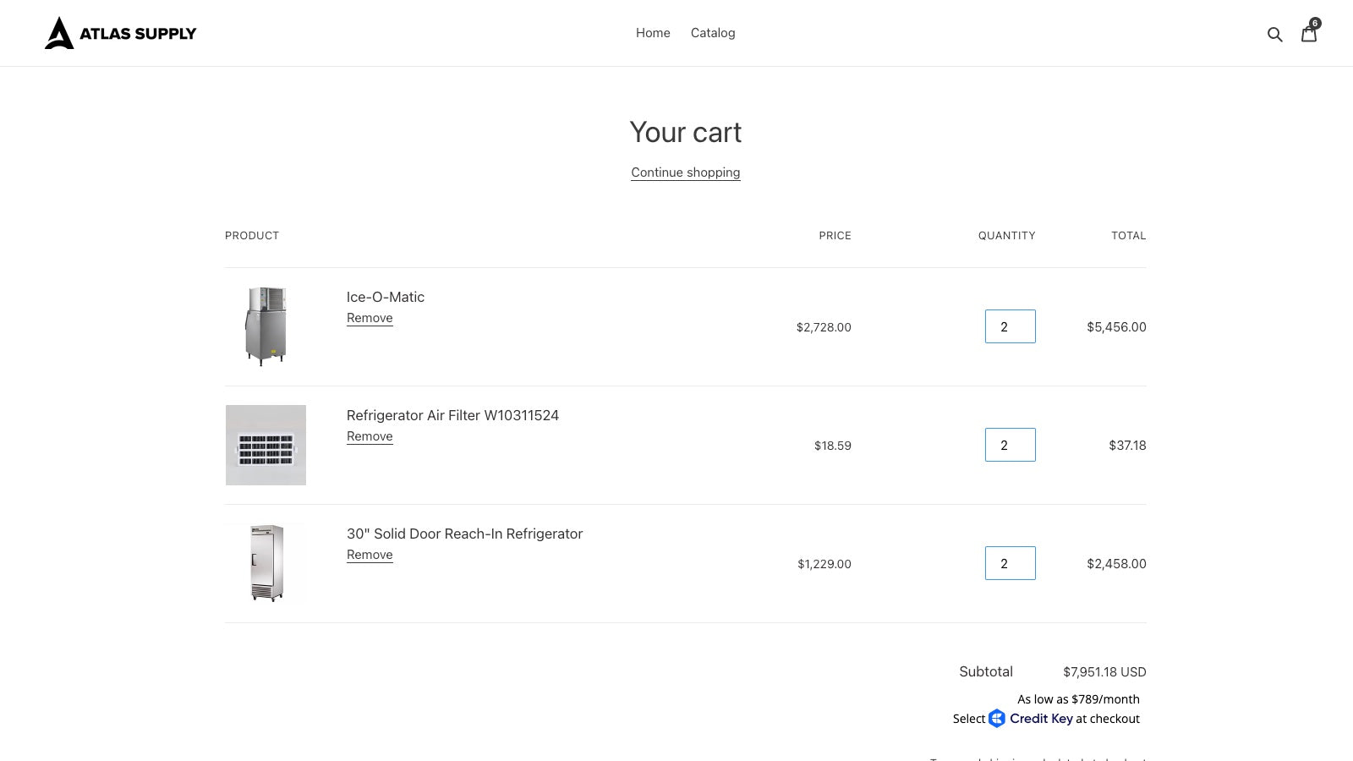Screen dimensions: 1353x761
Task: Click the air filter product thumbnail
Action: (266, 445)
